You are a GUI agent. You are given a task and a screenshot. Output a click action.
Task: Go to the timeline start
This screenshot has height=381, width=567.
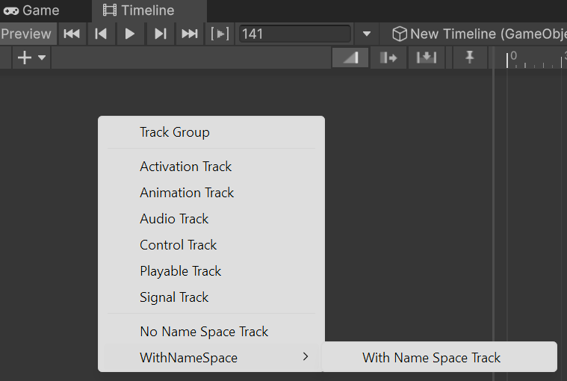coord(72,34)
